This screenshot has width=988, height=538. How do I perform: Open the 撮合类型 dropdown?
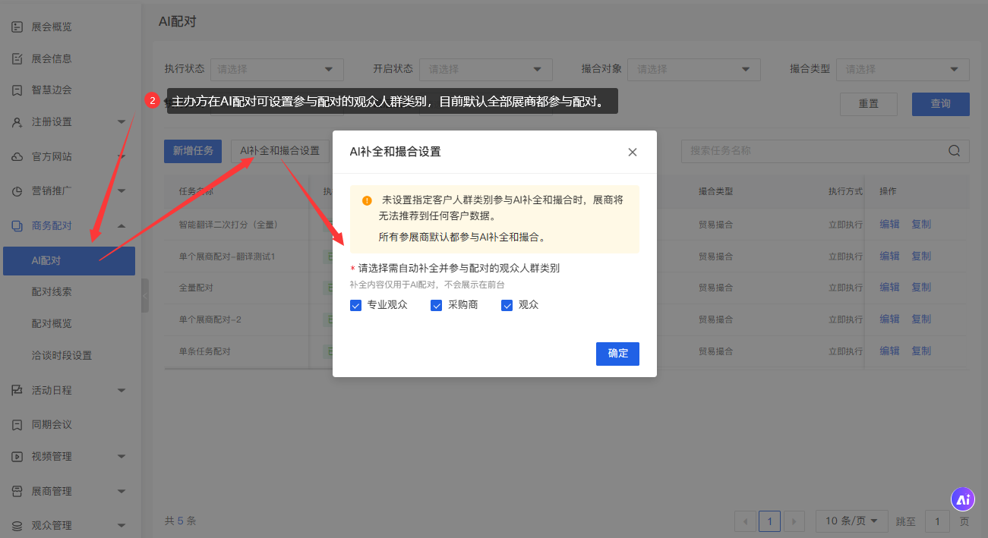[901, 69]
